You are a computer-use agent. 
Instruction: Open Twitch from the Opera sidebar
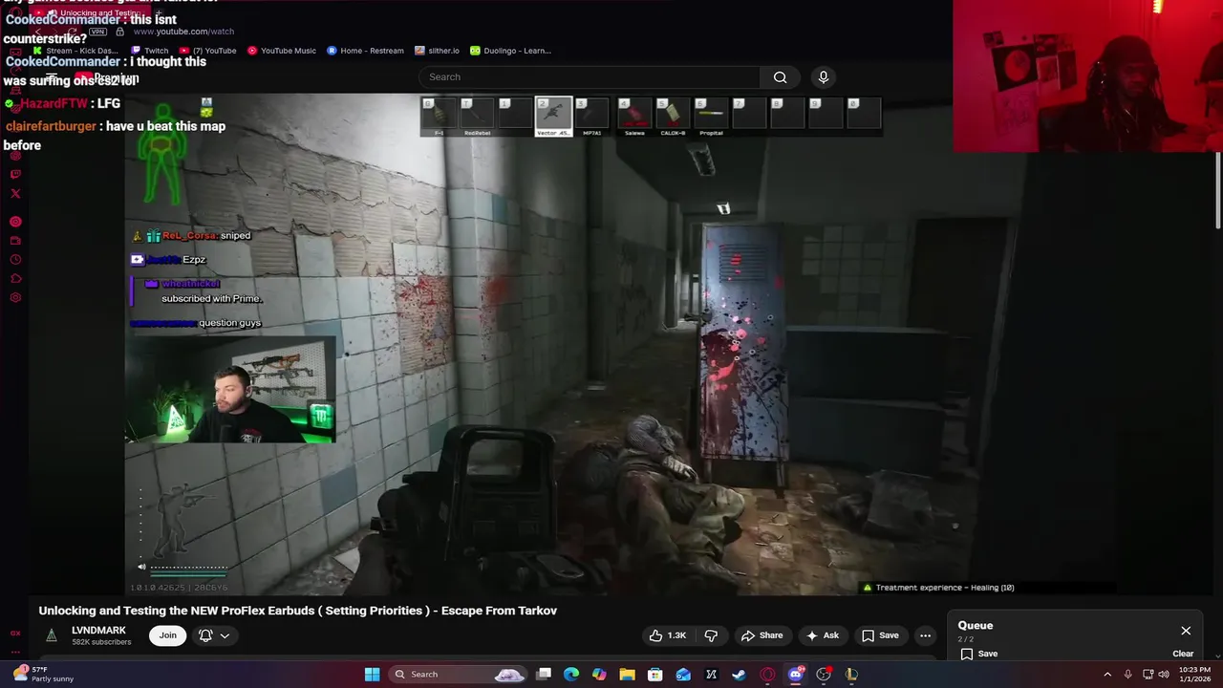15,174
